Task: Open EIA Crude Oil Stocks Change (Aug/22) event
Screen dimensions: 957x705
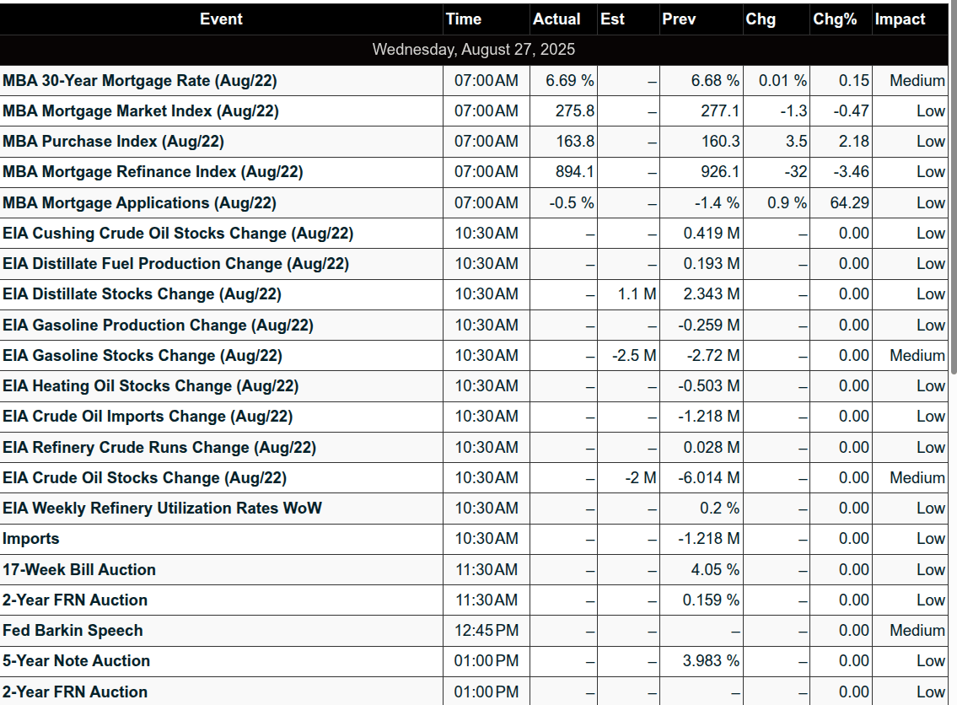Action: 144,478
